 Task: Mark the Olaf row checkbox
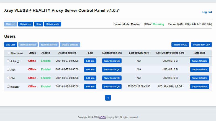(x=8, y=78)
